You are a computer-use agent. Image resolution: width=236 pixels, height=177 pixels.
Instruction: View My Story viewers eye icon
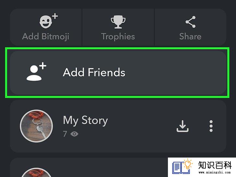click(x=74, y=134)
